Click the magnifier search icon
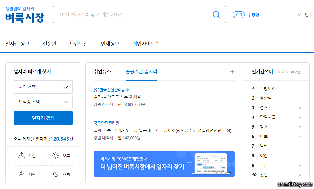314x189 pixels. tap(216, 15)
